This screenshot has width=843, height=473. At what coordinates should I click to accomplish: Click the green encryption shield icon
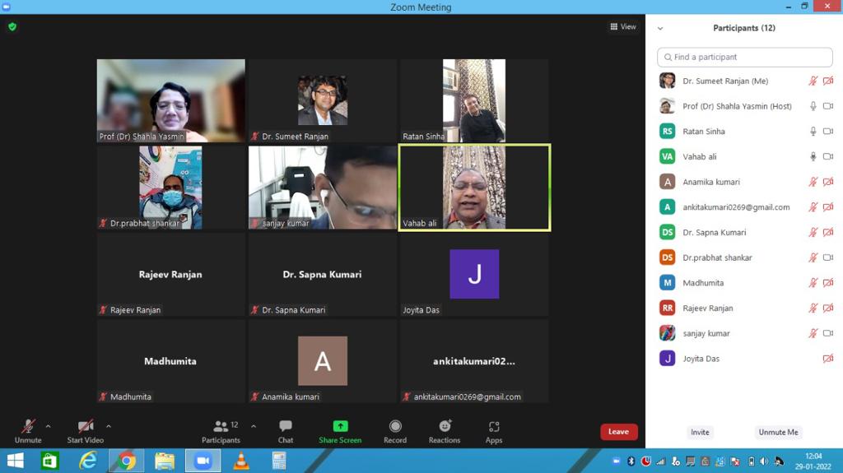[12, 26]
